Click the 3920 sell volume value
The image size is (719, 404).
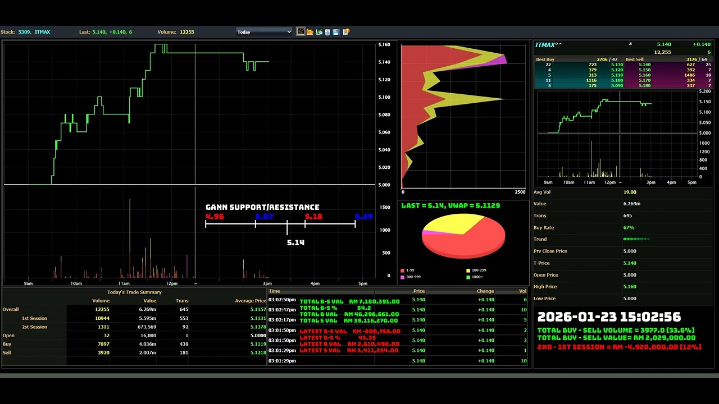(x=103, y=352)
